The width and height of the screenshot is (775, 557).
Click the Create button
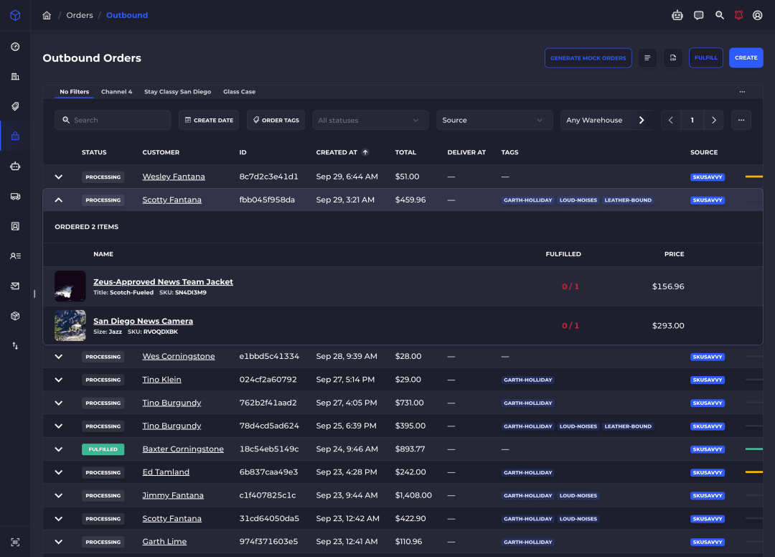(746, 58)
